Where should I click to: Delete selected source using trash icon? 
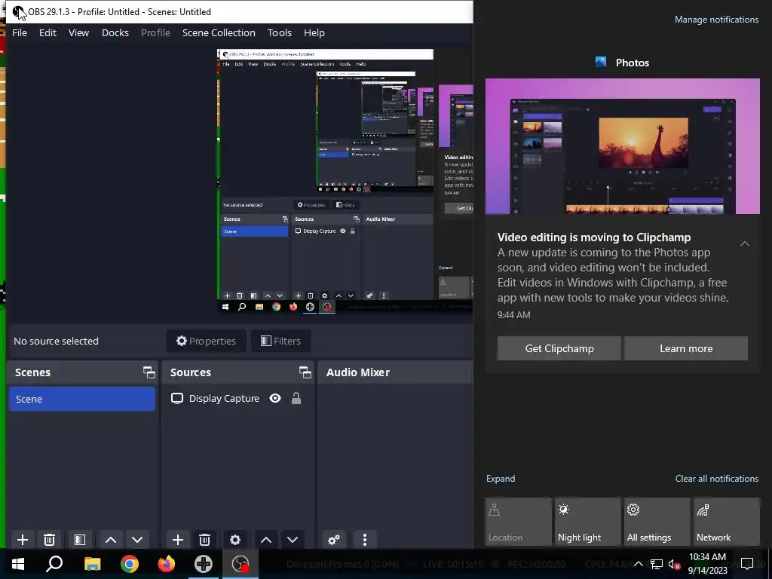pos(205,540)
